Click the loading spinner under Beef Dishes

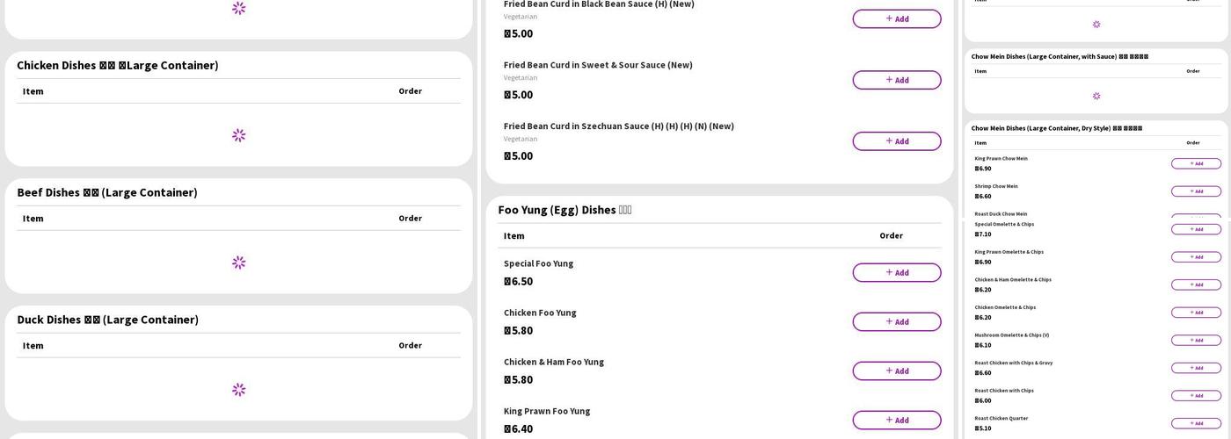(238, 263)
